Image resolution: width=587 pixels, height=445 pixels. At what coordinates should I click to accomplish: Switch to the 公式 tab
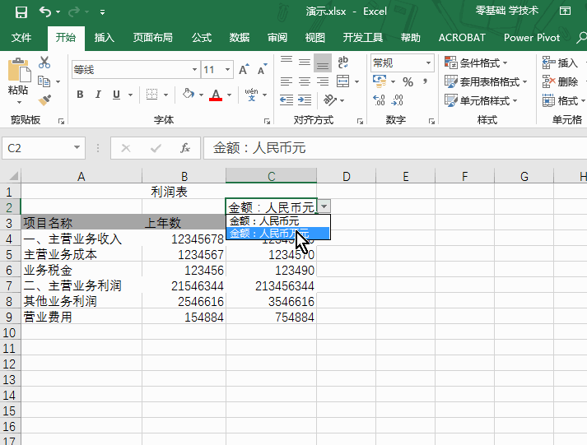point(202,38)
